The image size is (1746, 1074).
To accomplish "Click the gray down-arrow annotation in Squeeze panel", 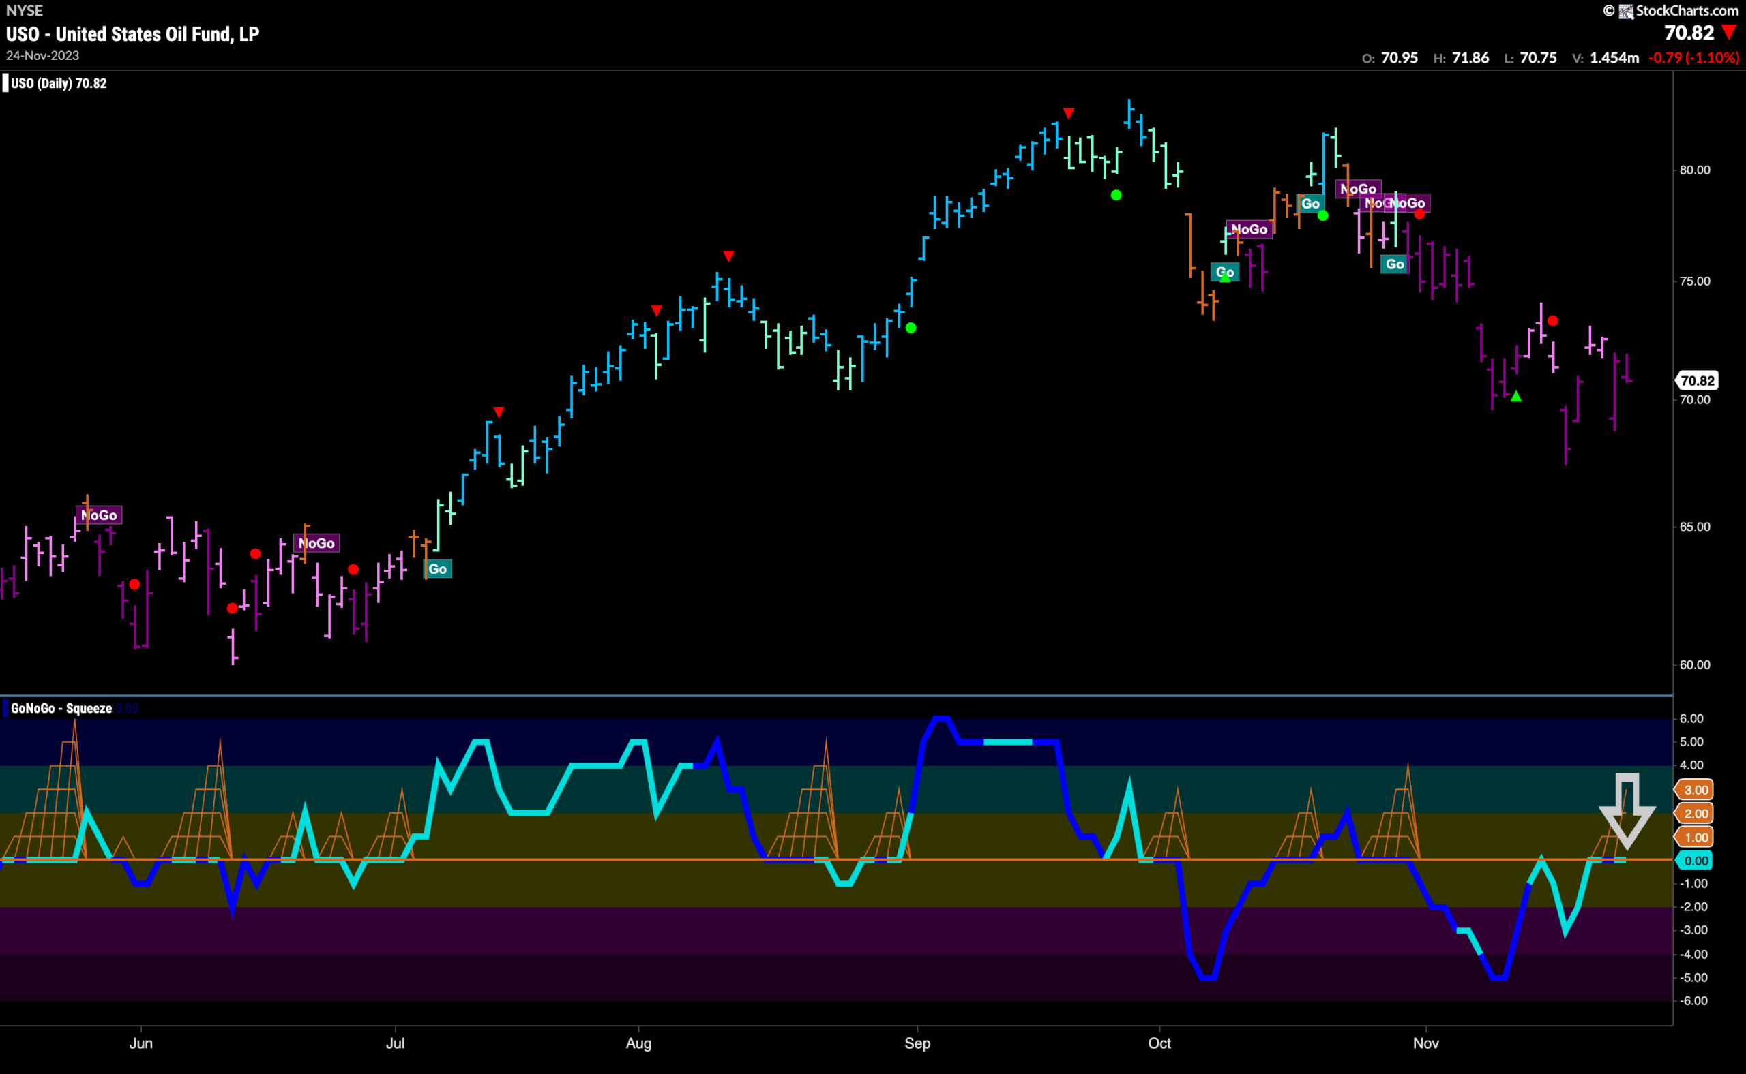I will point(1627,811).
